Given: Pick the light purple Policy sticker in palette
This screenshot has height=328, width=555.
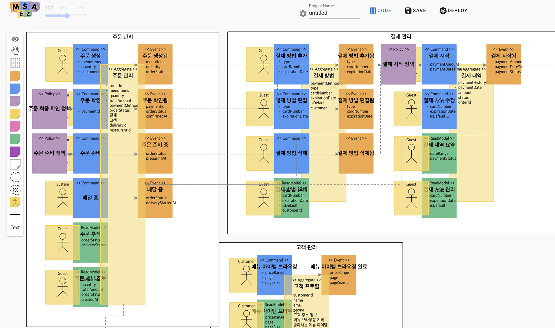Looking at the screenshot, I should pos(15,101).
